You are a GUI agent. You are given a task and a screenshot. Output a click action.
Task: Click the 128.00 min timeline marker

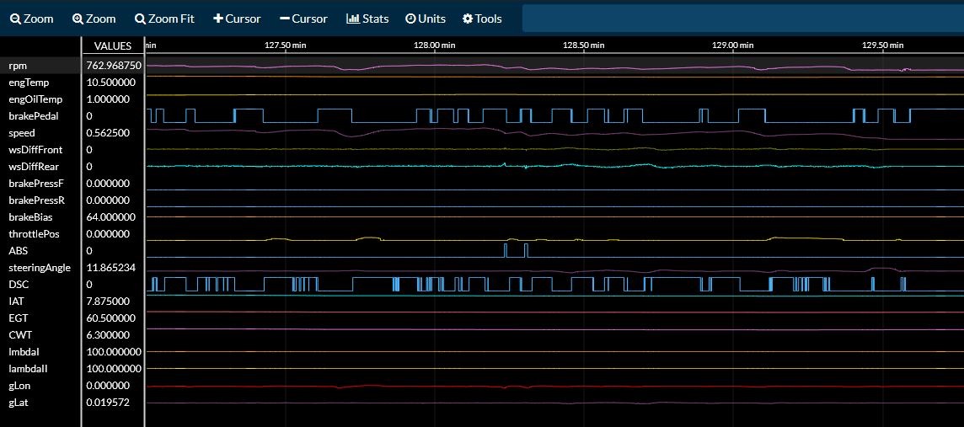435,45
